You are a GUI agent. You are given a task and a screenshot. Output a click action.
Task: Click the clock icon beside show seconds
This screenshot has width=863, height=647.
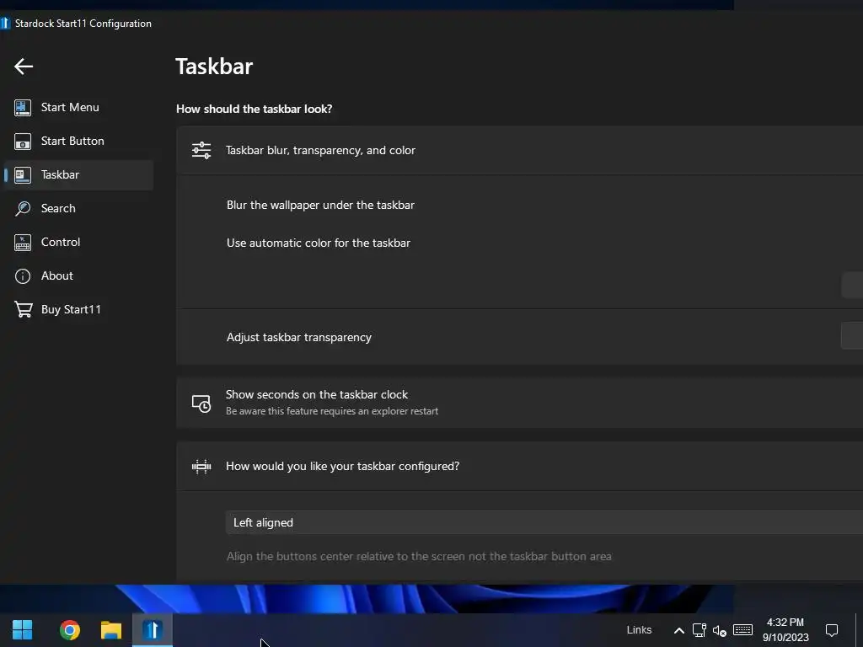(201, 404)
